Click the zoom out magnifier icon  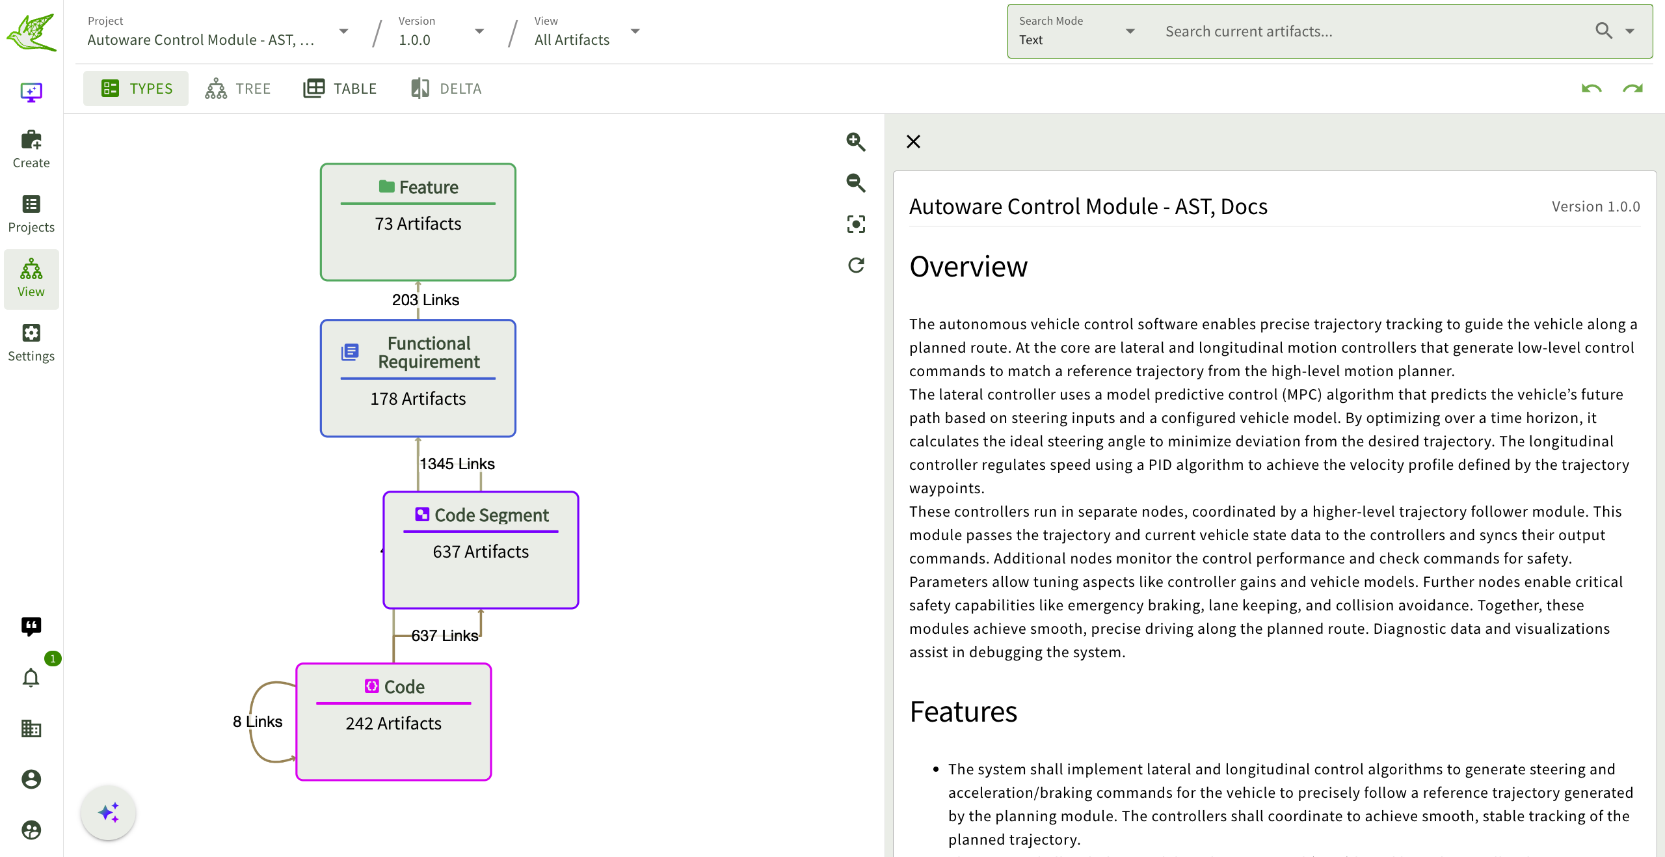[x=855, y=183]
